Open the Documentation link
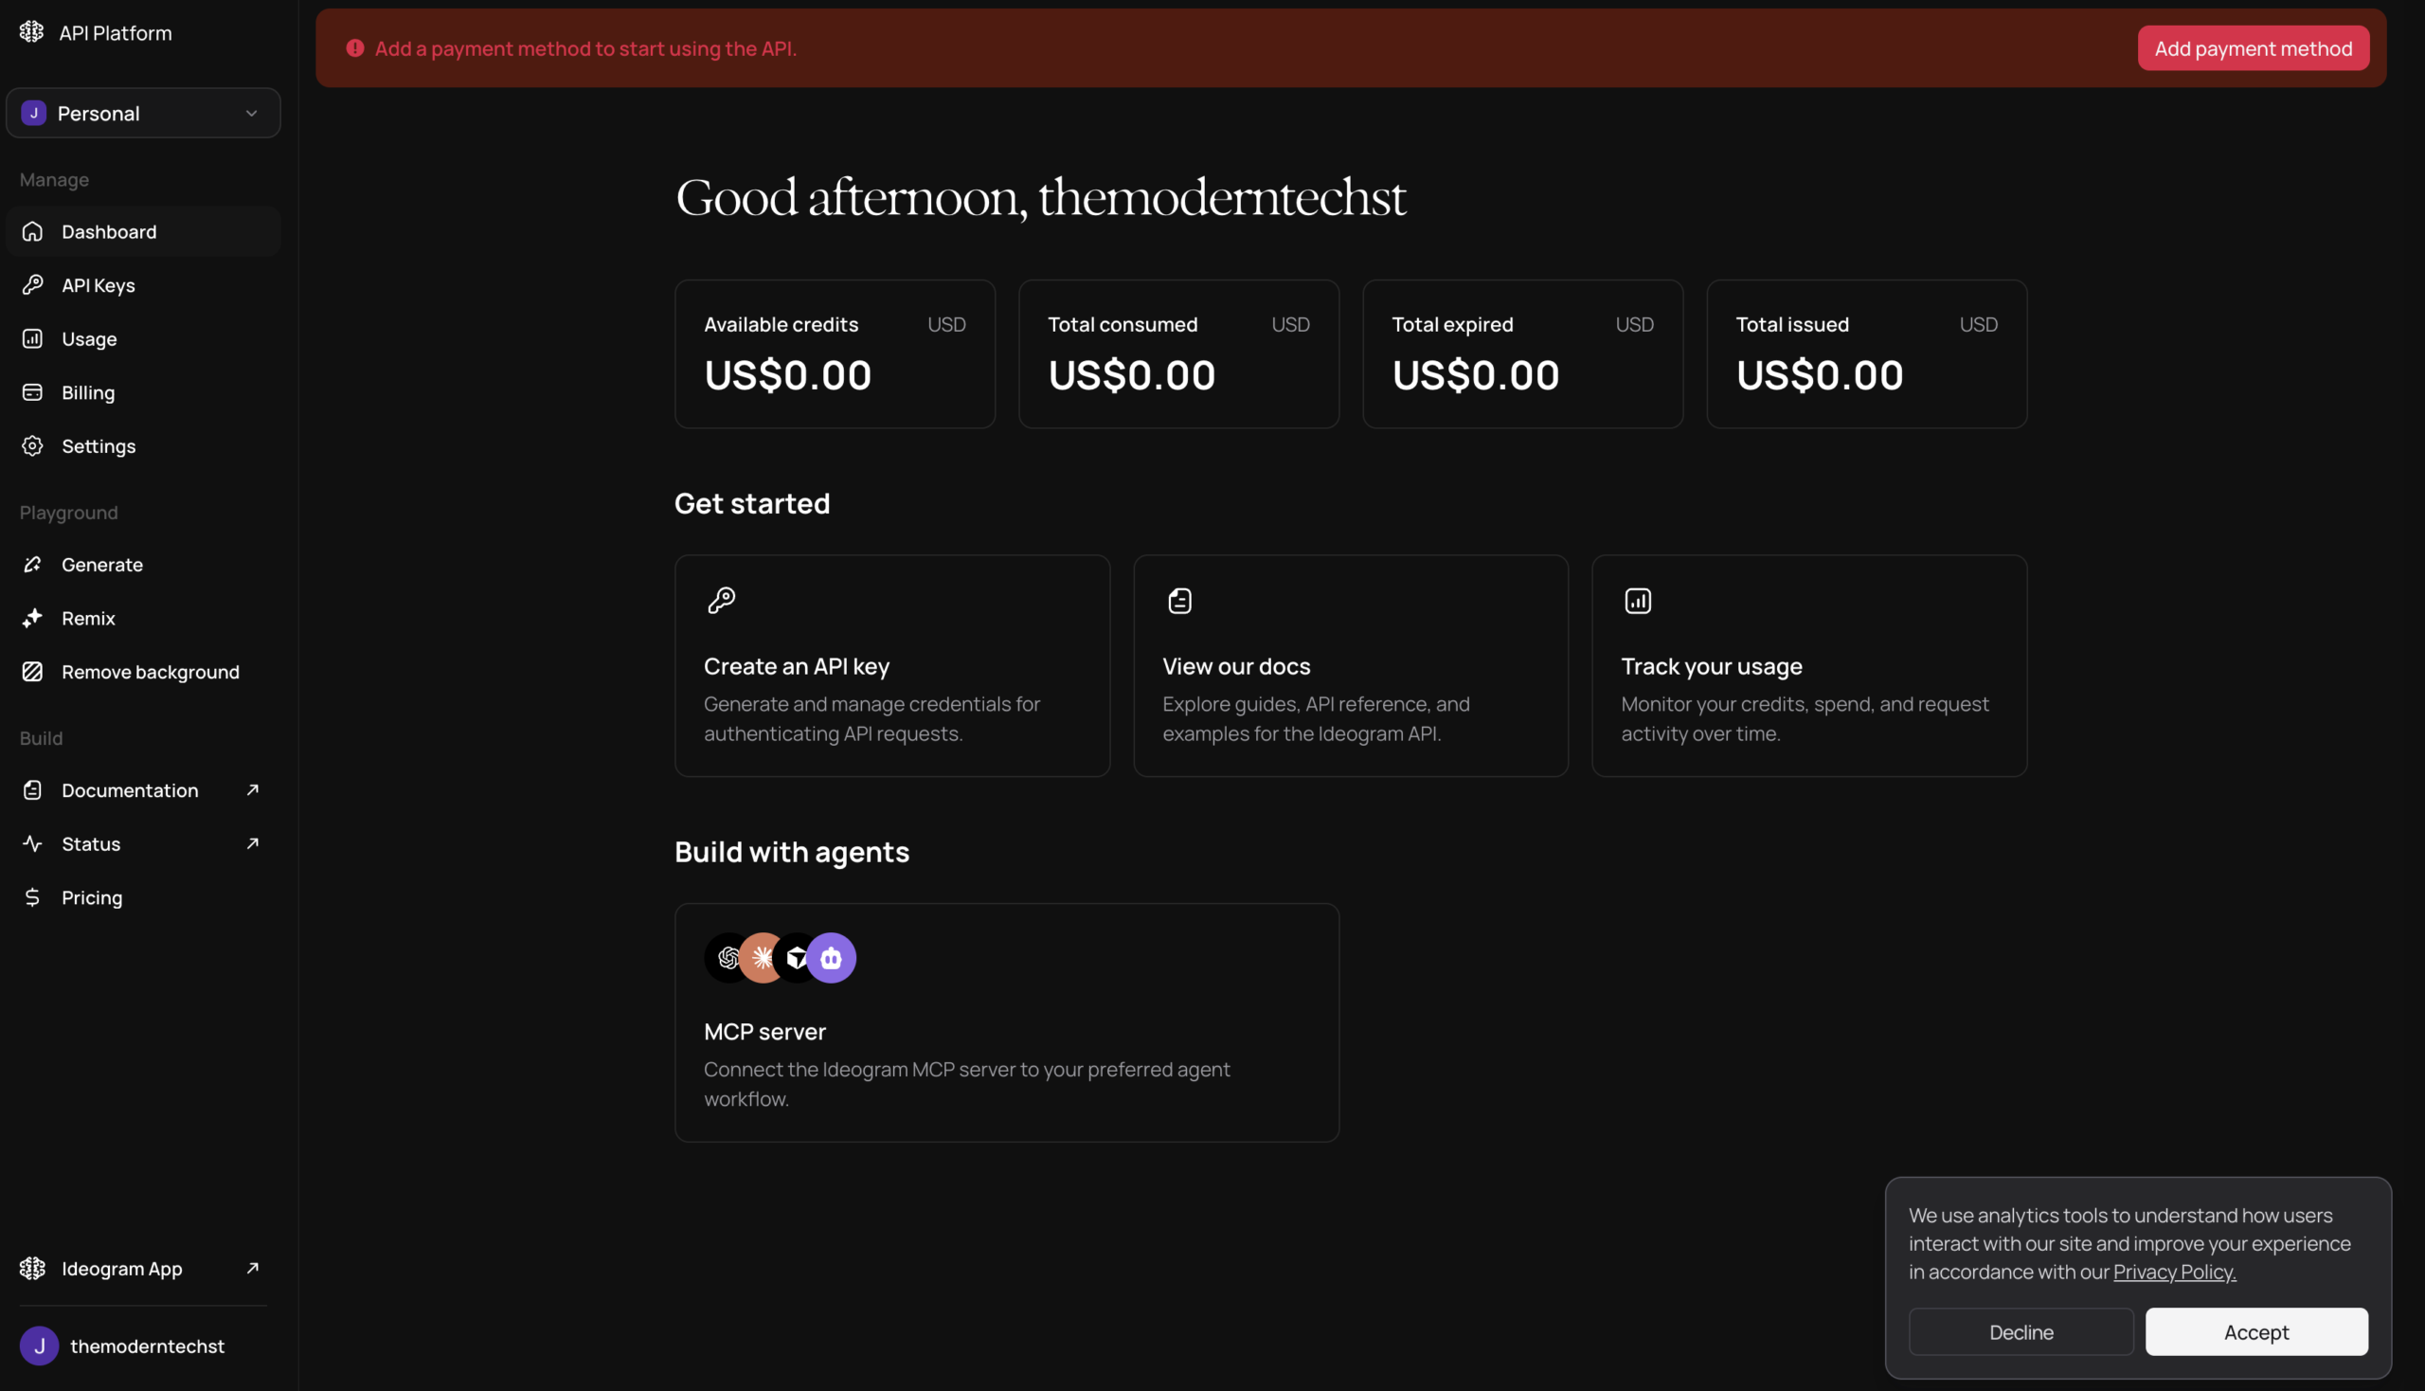Viewport: 2425px width, 1391px height. coord(143,789)
